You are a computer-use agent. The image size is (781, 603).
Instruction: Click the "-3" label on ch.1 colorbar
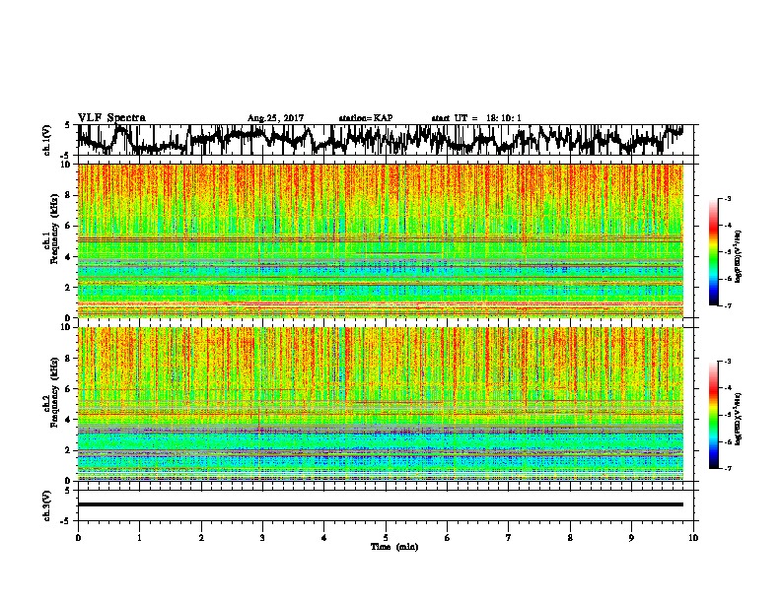pos(727,198)
